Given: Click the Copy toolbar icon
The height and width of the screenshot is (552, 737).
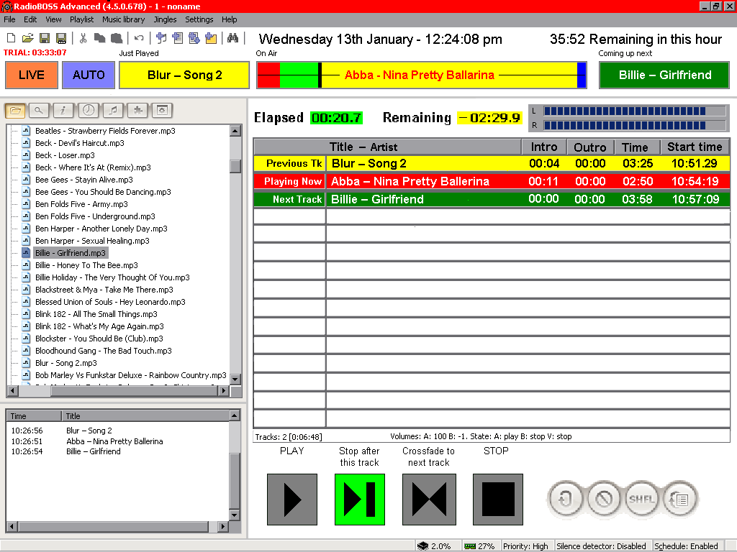Looking at the screenshot, I should point(99,38).
